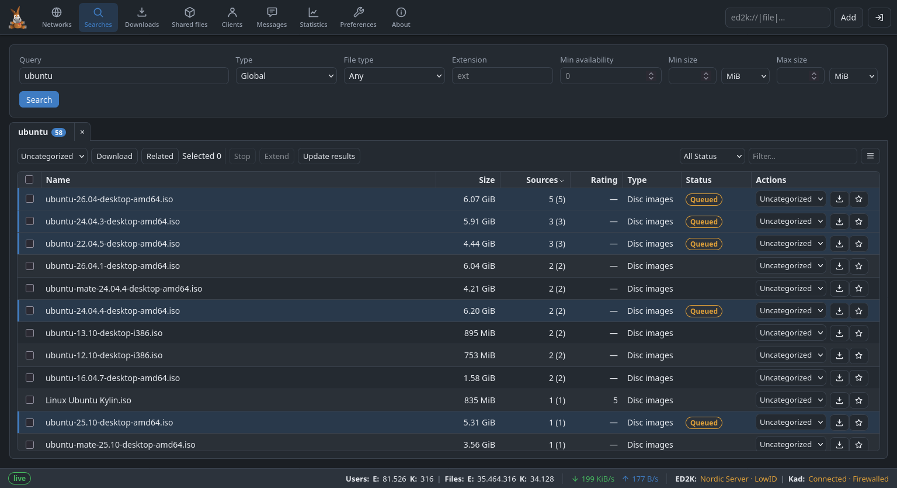The height and width of the screenshot is (488, 897).
Task: Check Linux Ubuntu Kylin.iso row checkbox
Action: 30,400
